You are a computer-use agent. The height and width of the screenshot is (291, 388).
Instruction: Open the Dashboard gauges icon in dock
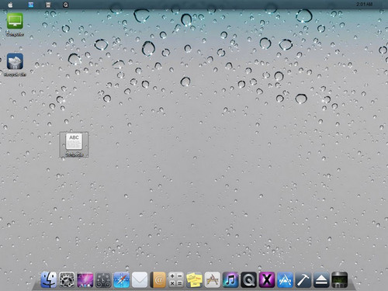pyautogui.click(x=103, y=279)
